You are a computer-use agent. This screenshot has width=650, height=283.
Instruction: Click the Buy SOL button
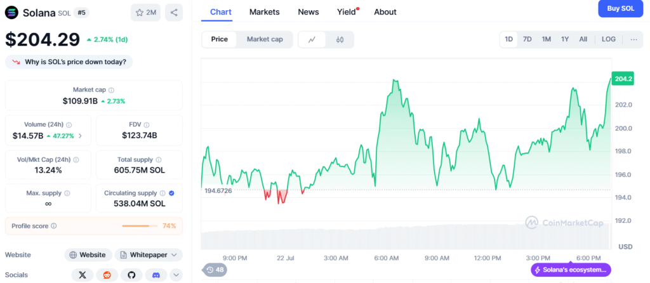(620, 9)
